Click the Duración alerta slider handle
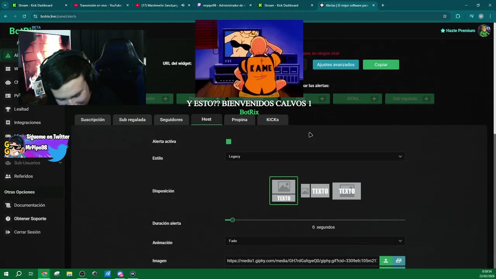 click(x=232, y=220)
